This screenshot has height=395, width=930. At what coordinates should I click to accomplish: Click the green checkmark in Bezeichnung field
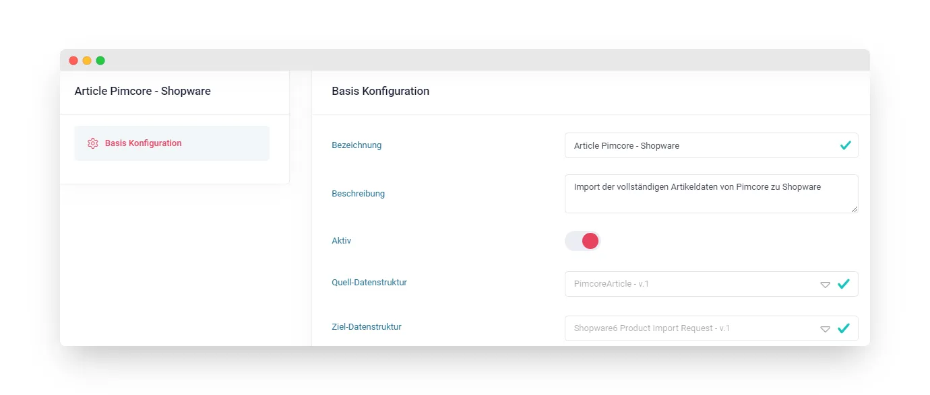tap(845, 145)
